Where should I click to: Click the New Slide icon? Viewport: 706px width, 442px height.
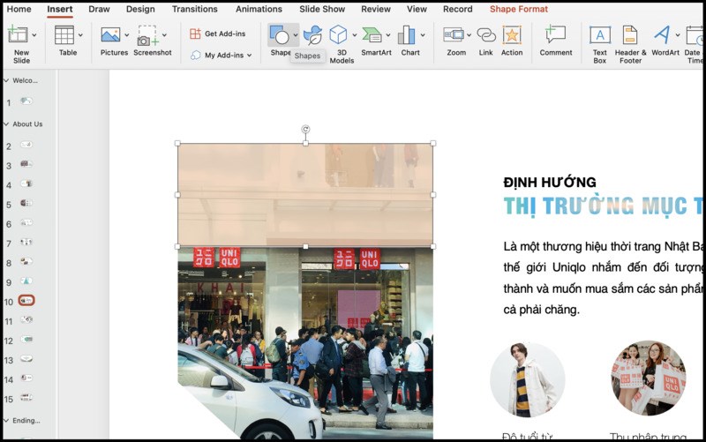[x=18, y=34]
